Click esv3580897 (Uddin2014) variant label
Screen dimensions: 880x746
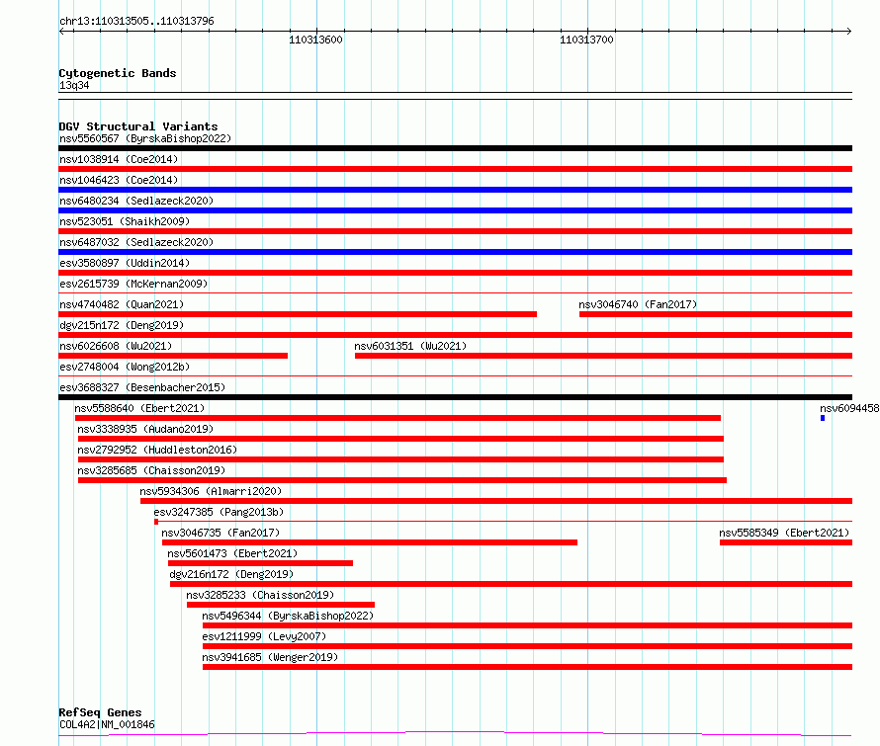[125, 263]
